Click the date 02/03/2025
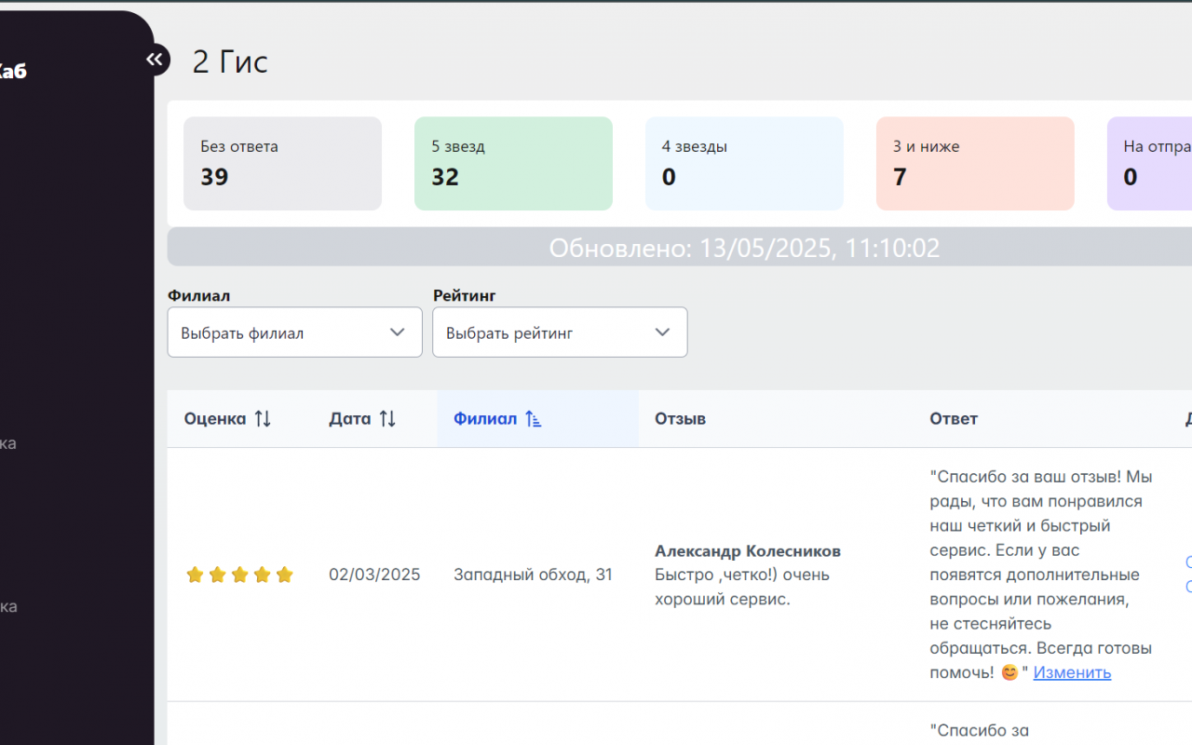 click(x=374, y=575)
